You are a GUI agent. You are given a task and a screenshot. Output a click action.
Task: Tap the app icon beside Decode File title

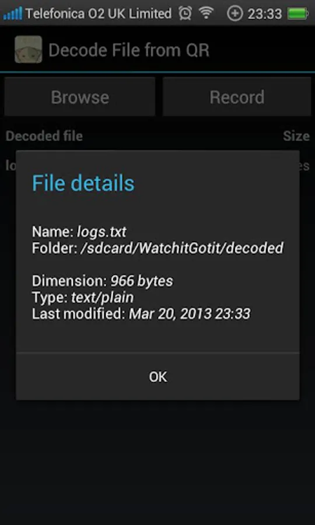[29, 50]
